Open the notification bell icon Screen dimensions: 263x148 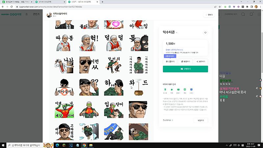click(251, 14)
